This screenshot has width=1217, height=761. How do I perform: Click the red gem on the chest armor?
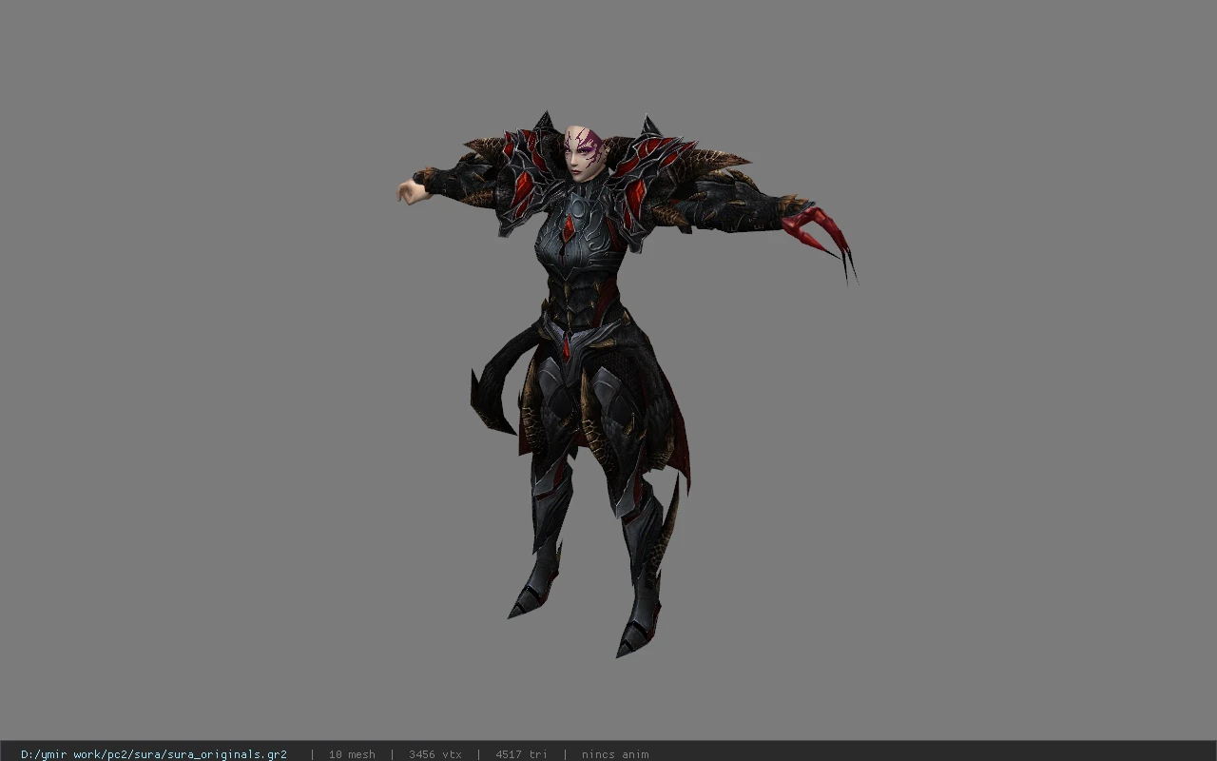569,229
